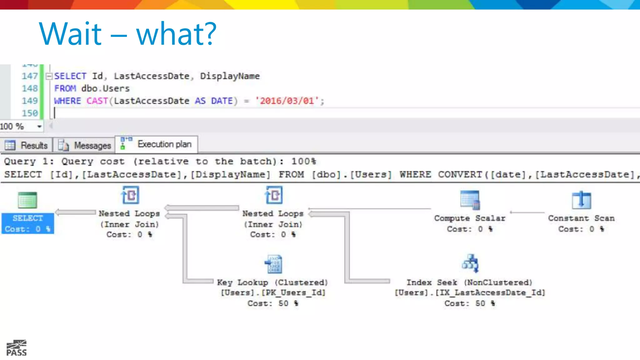Click the '2016/03/01' date string in query

pyautogui.click(x=287, y=101)
